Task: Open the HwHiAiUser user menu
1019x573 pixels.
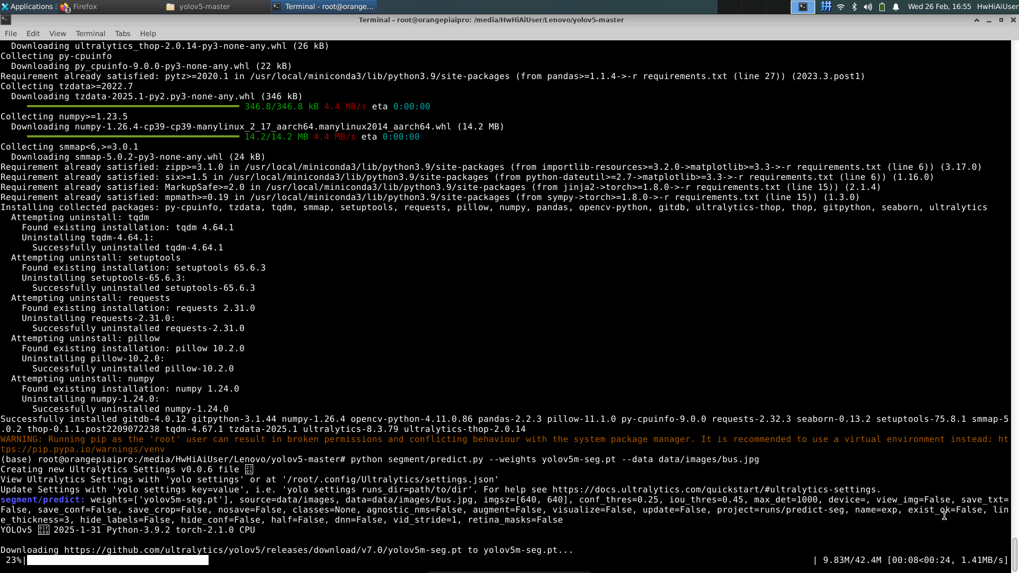Action: point(997,7)
